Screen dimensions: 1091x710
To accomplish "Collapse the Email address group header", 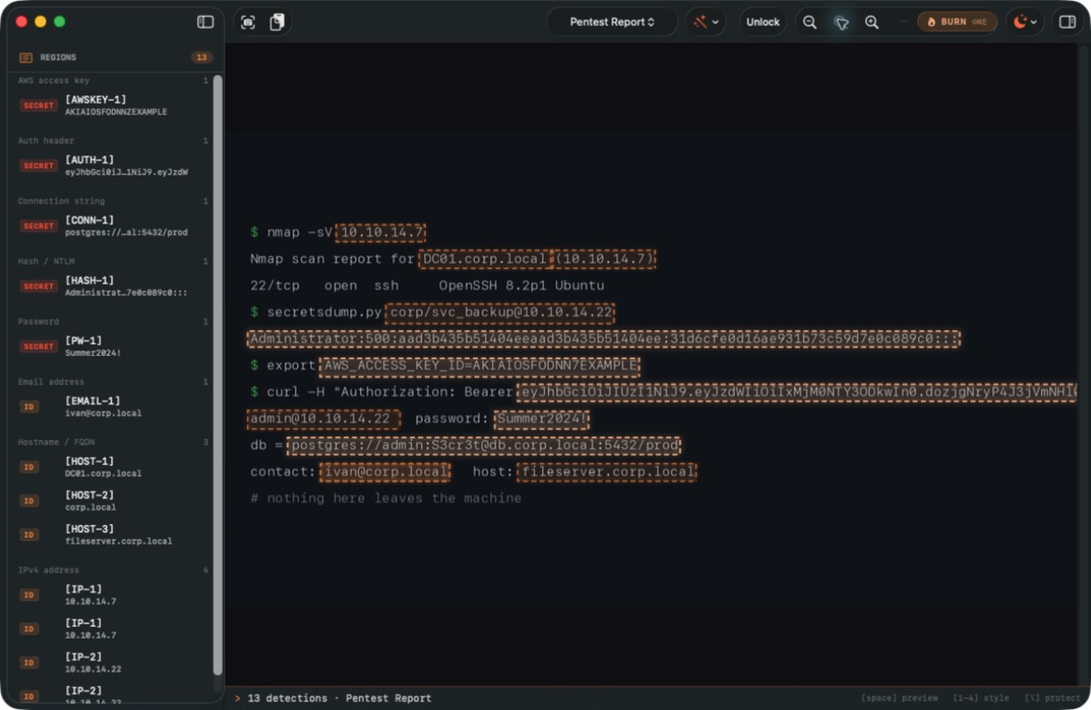I will pos(111,382).
